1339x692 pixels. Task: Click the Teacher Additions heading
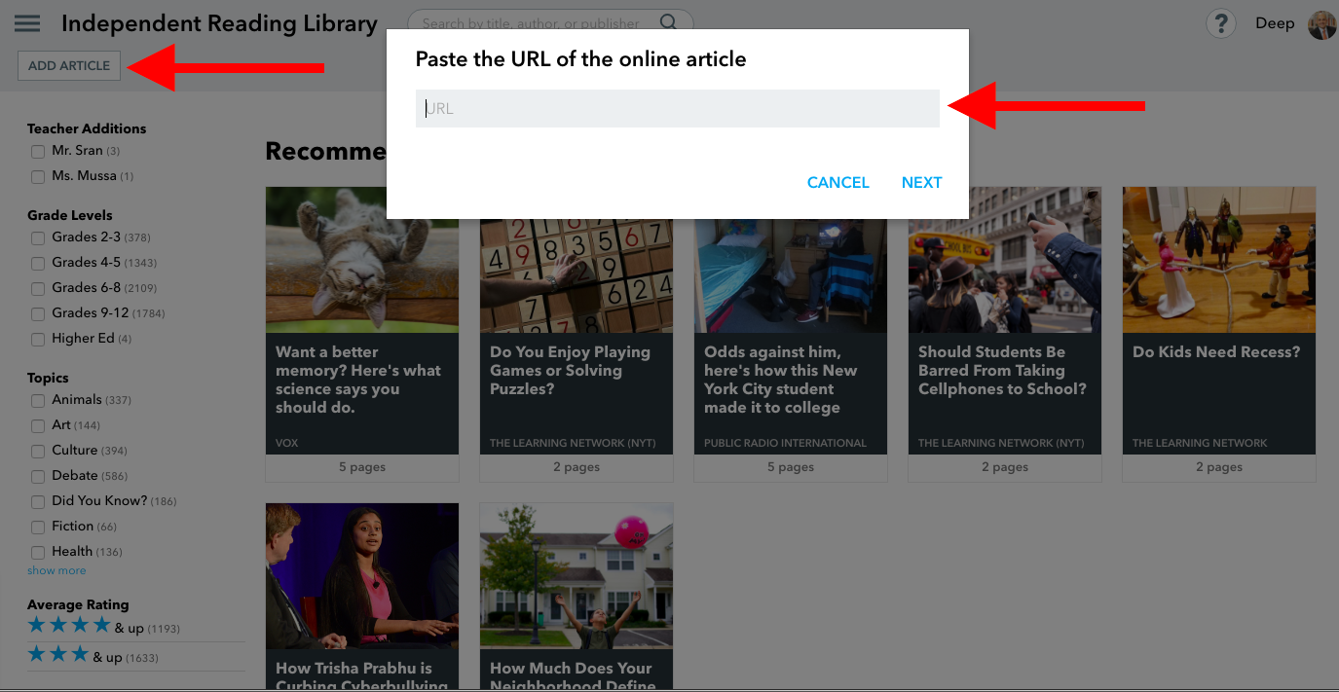(x=87, y=128)
